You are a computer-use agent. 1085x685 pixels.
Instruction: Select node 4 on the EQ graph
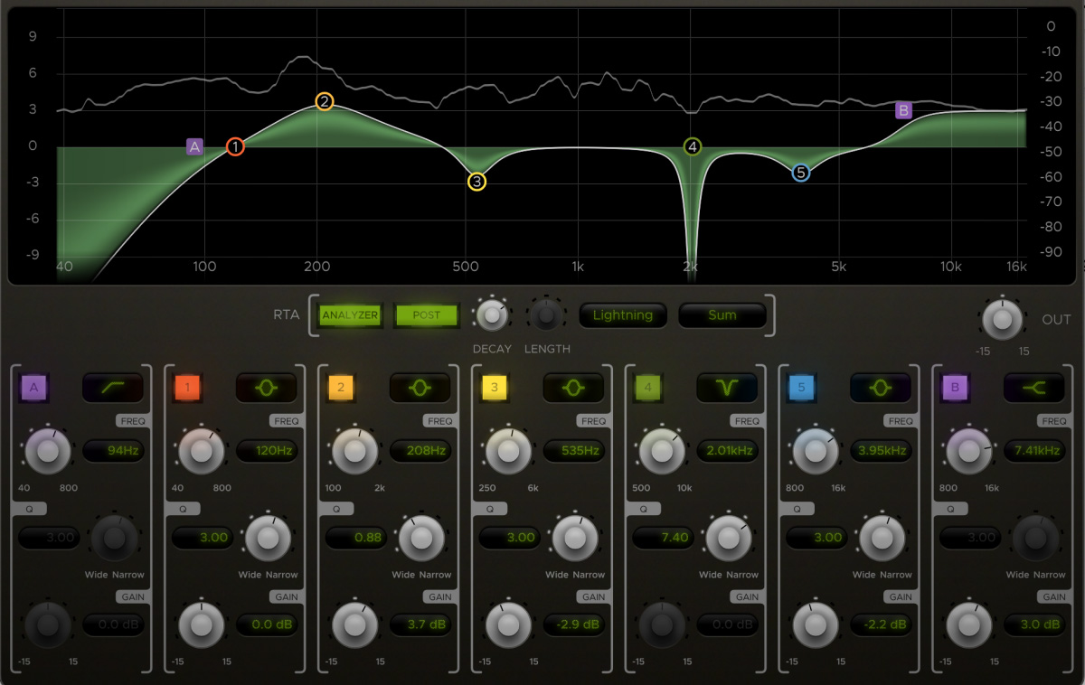pyautogui.click(x=693, y=146)
